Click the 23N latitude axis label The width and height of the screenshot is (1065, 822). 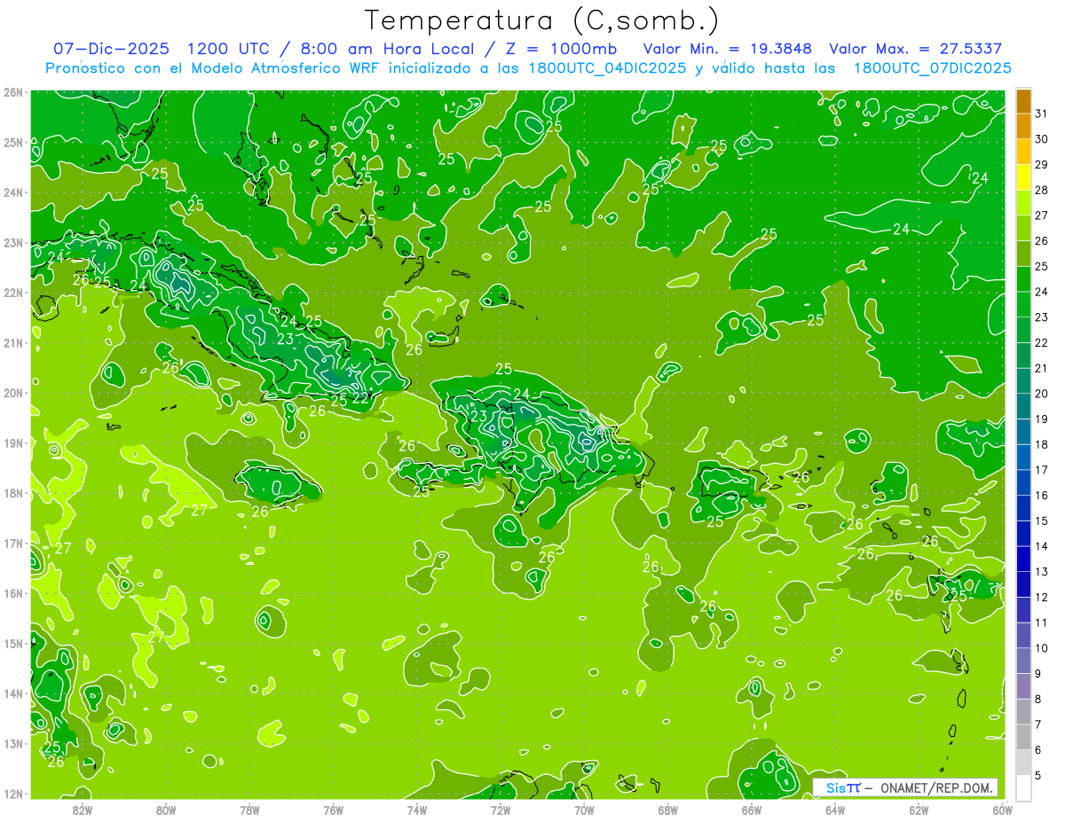13,243
